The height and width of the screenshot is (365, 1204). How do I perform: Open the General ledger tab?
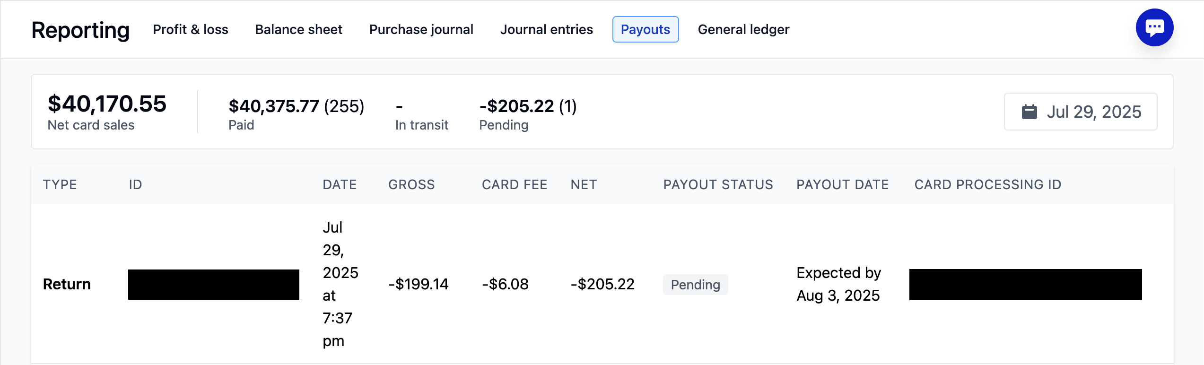pos(743,29)
